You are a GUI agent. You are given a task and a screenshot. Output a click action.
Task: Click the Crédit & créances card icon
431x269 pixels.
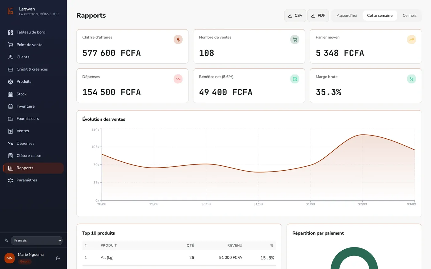click(10, 69)
